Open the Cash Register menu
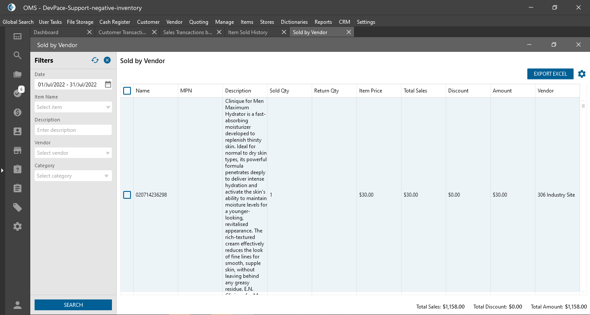The height and width of the screenshot is (315, 590). pyautogui.click(x=115, y=22)
